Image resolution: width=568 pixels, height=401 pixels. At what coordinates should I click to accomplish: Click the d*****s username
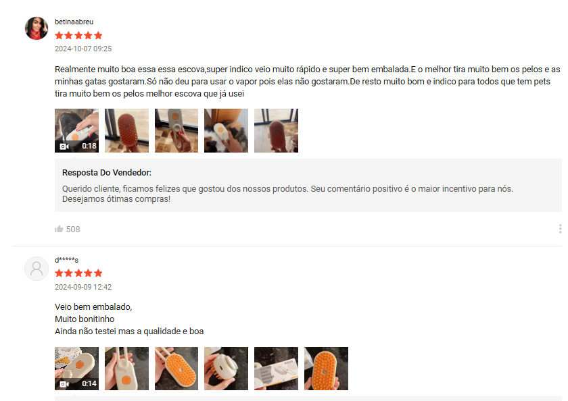[66, 260]
